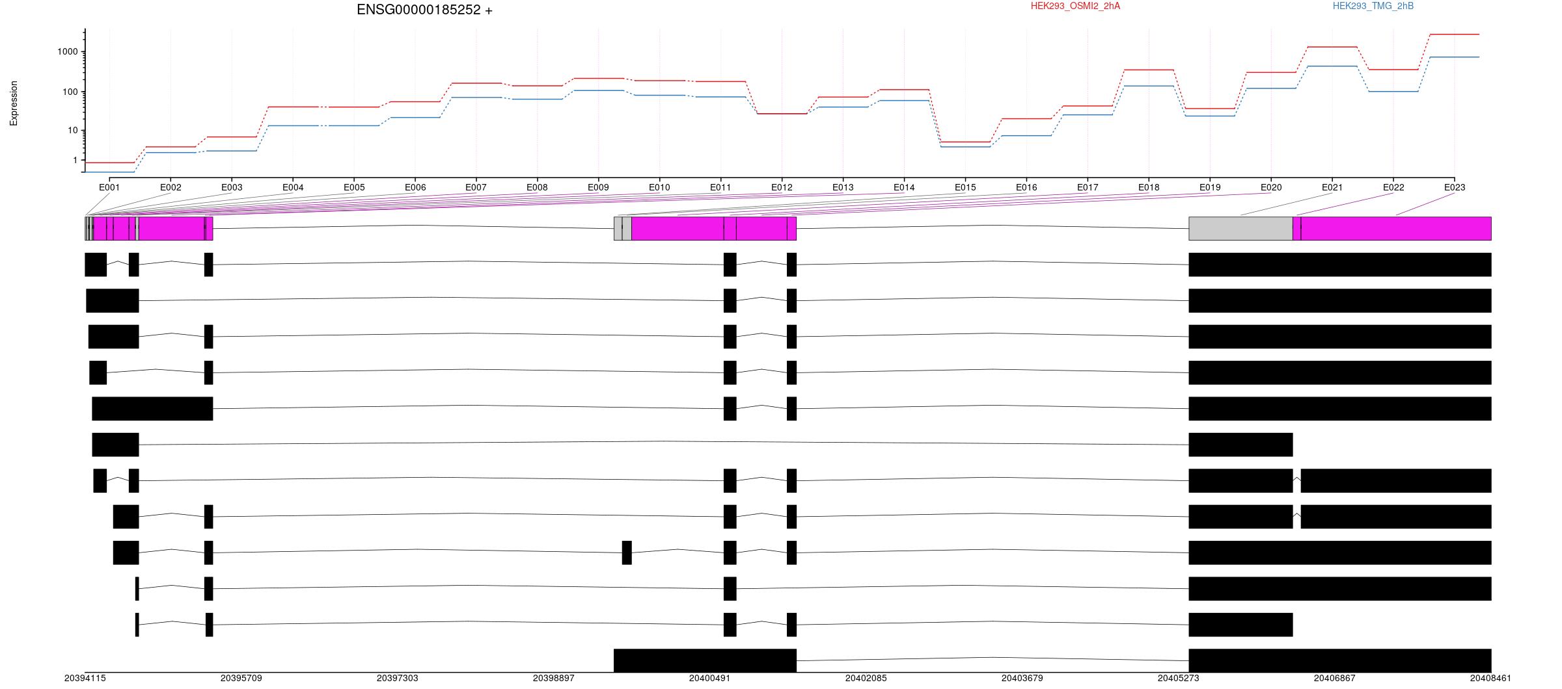Image resolution: width=1562 pixels, height=689 pixels.
Task: Click the Expression y-axis label
Action: point(14,103)
